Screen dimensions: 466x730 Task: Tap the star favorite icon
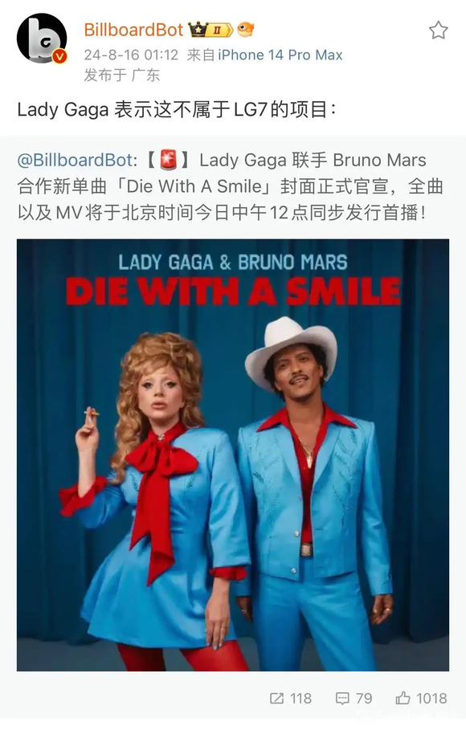tap(438, 31)
